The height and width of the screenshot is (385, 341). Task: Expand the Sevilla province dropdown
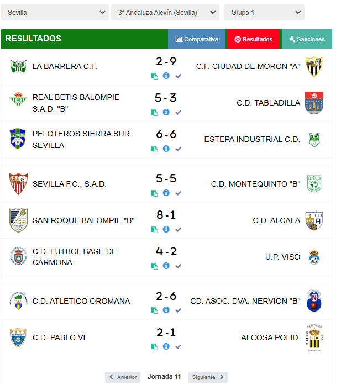[55, 13]
